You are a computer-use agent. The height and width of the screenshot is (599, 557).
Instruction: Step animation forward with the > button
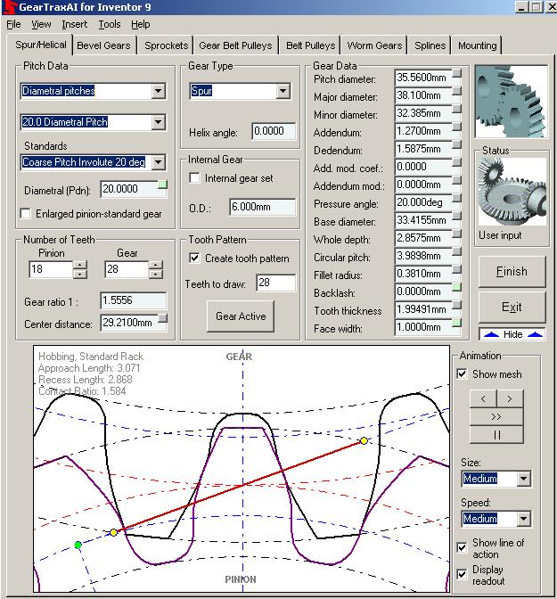click(510, 398)
